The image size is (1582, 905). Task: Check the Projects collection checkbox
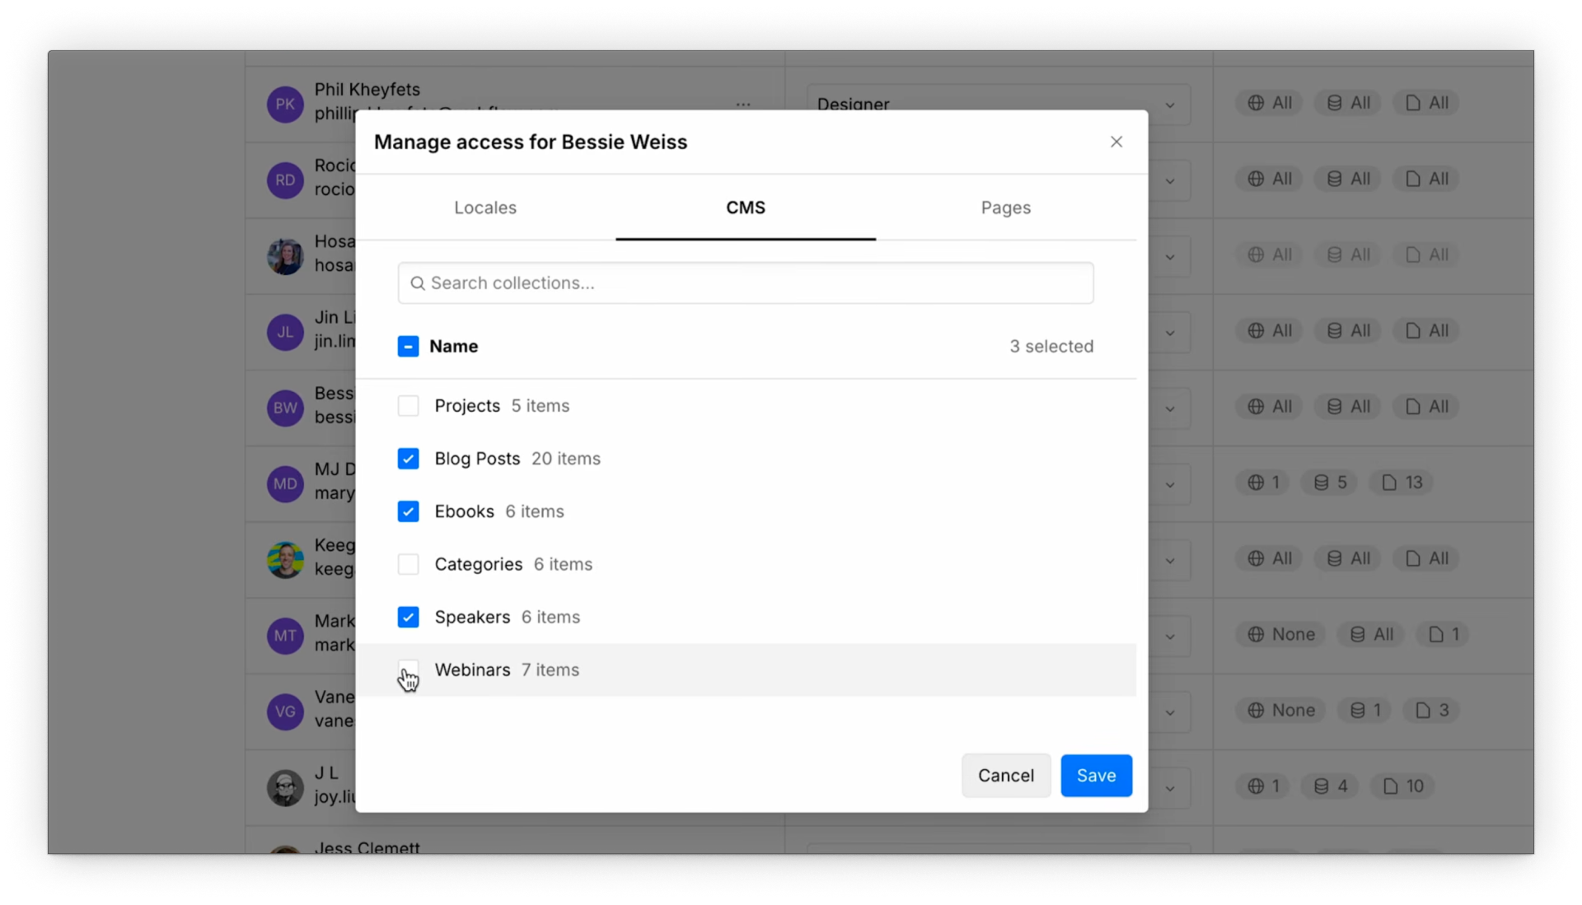(408, 406)
